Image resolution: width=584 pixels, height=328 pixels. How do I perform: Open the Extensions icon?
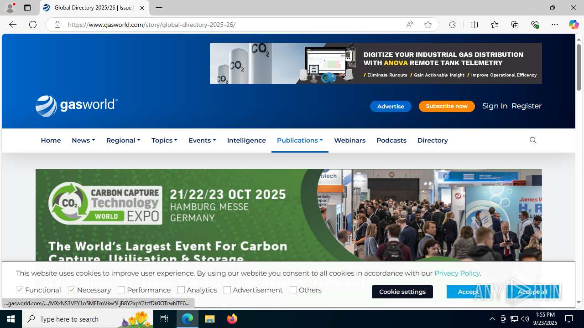click(x=452, y=25)
